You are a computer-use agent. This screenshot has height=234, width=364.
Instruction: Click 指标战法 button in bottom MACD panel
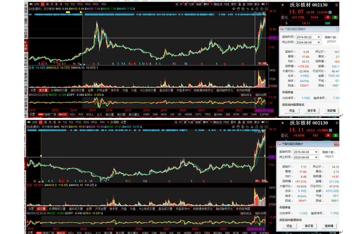pos(246,213)
